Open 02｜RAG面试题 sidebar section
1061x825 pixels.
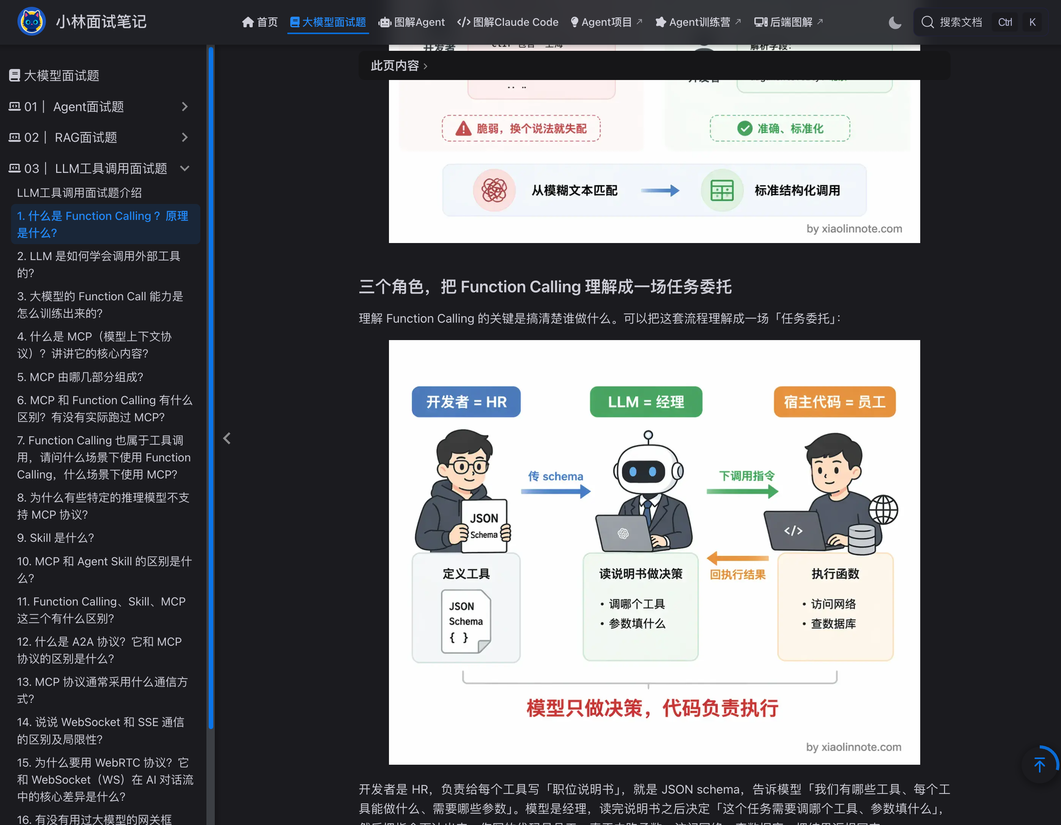tap(99, 138)
